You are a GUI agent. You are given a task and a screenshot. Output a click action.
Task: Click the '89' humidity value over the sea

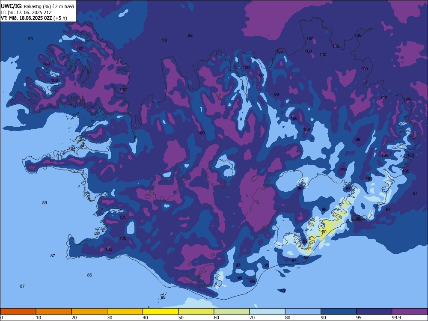tap(45, 202)
